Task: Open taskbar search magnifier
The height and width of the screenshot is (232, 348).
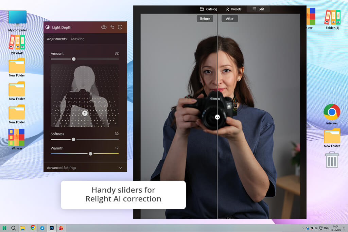Action: [x=14, y=228]
